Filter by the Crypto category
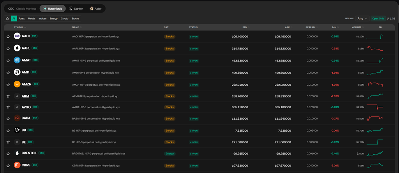The height and width of the screenshot is (173, 399). coord(65,19)
